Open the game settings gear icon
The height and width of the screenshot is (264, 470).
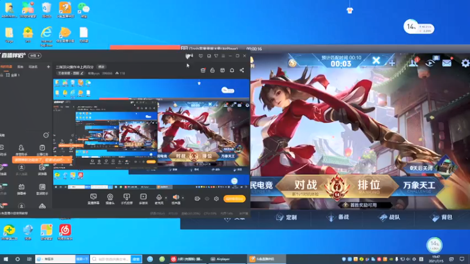[x=465, y=63]
